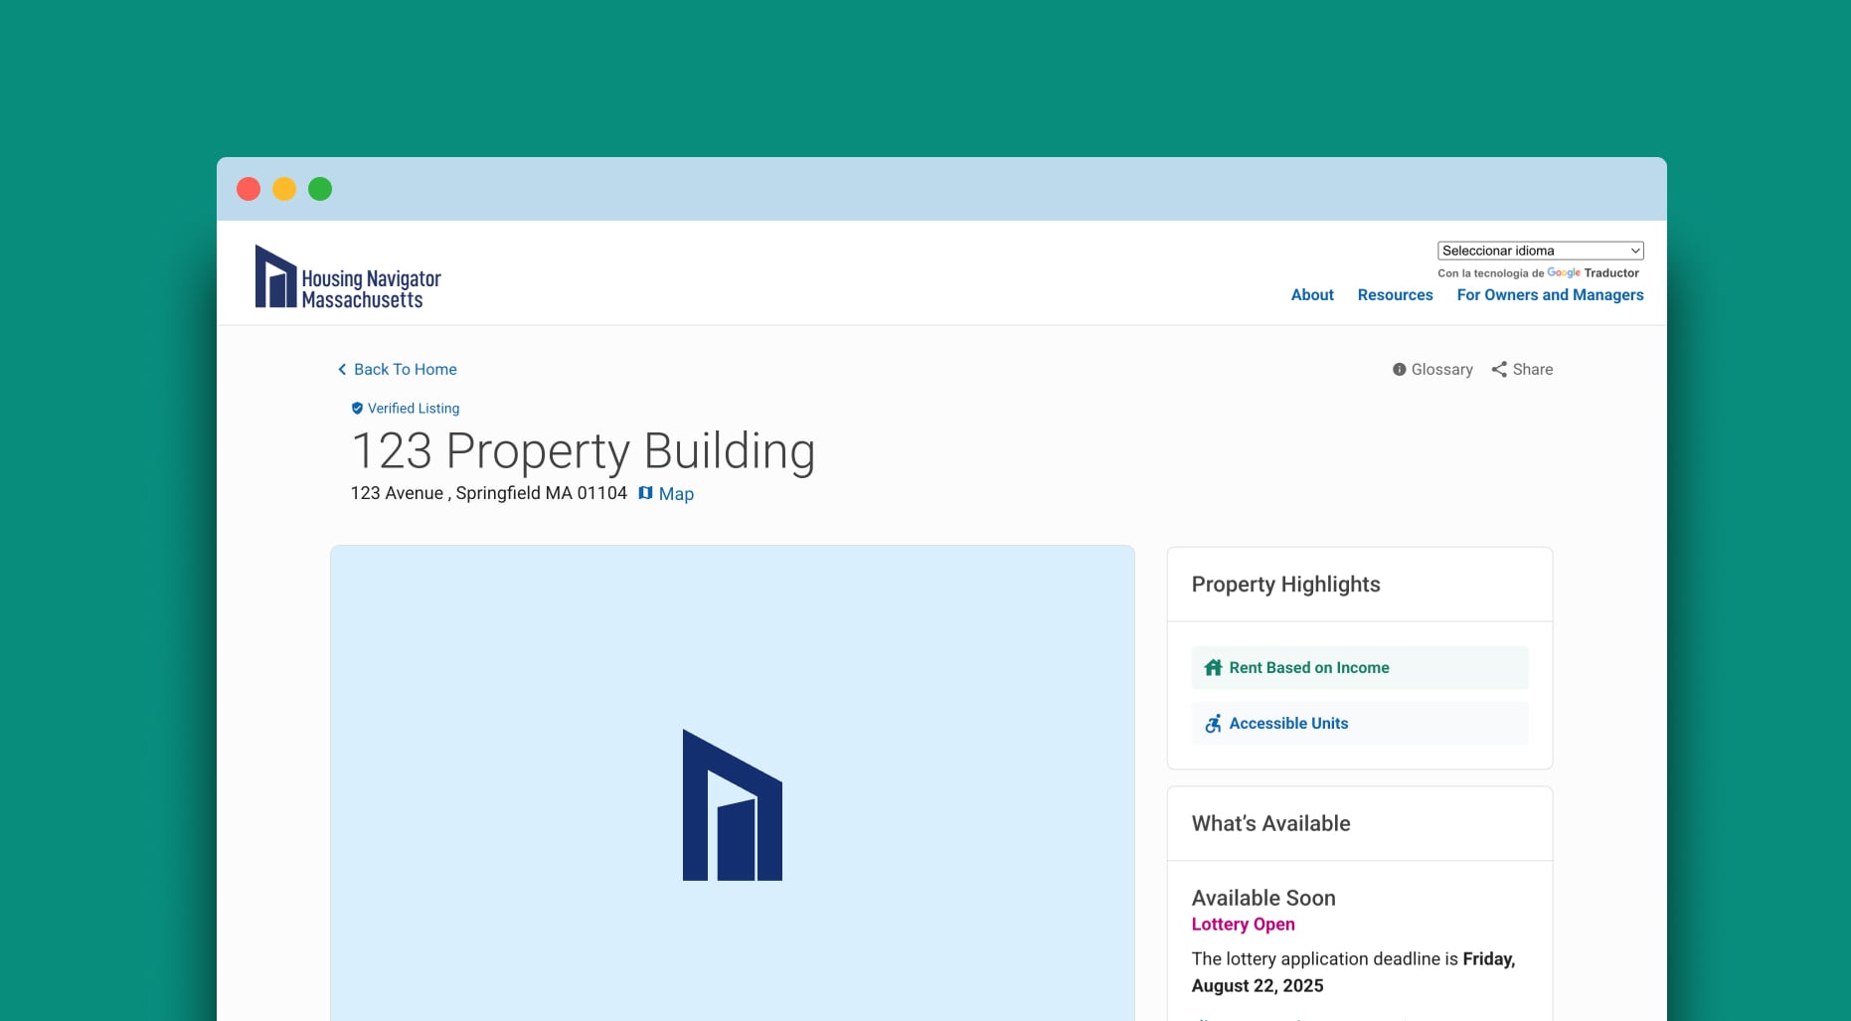Viewport: 1851px width, 1021px height.
Task: Click the red close window button
Action: (249, 189)
